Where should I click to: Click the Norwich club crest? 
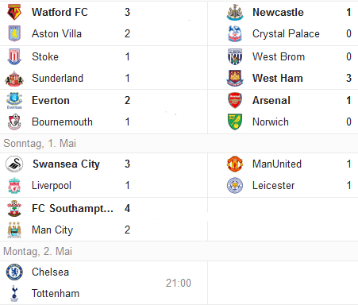235,122
